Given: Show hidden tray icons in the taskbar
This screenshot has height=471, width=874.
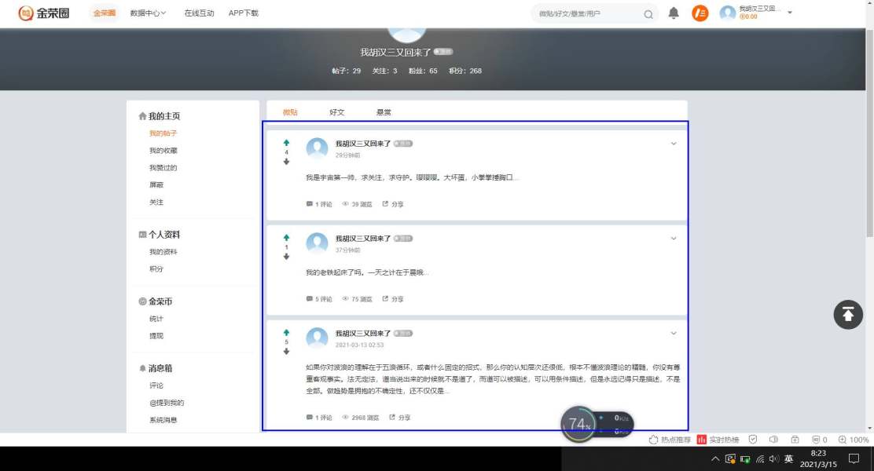Looking at the screenshot, I should point(715,458).
